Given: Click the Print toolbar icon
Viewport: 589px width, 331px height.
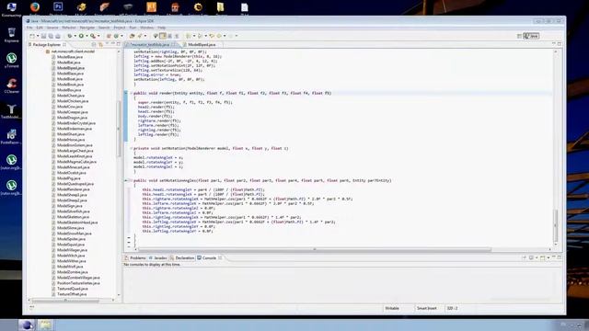Looking at the screenshot, I should point(58,36).
